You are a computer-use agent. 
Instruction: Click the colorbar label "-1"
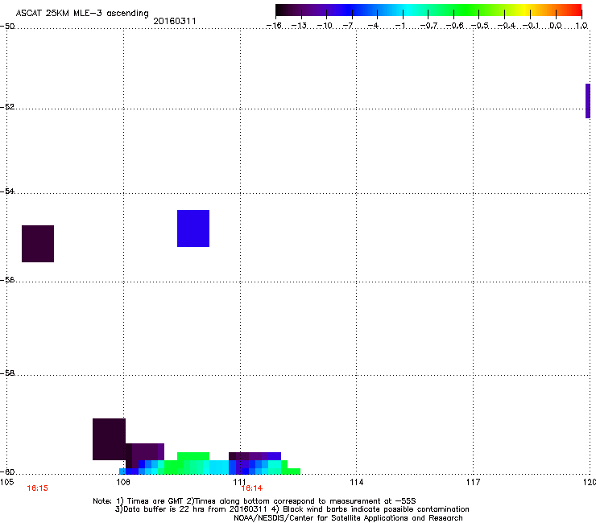click(x=399, y=26)
